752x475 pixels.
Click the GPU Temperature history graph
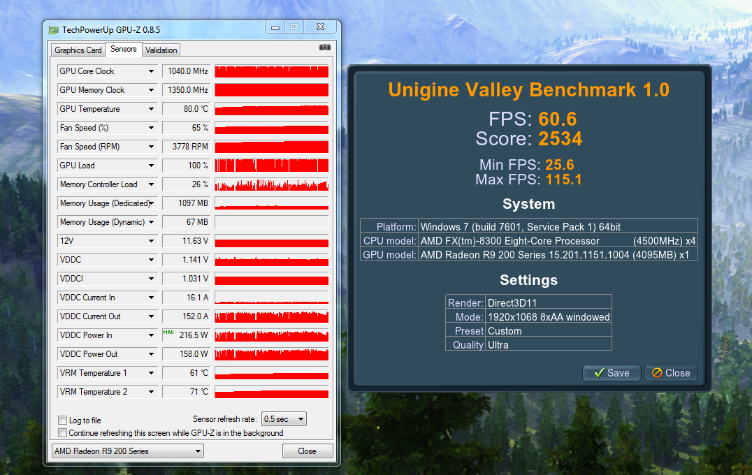tap(271, 109)
